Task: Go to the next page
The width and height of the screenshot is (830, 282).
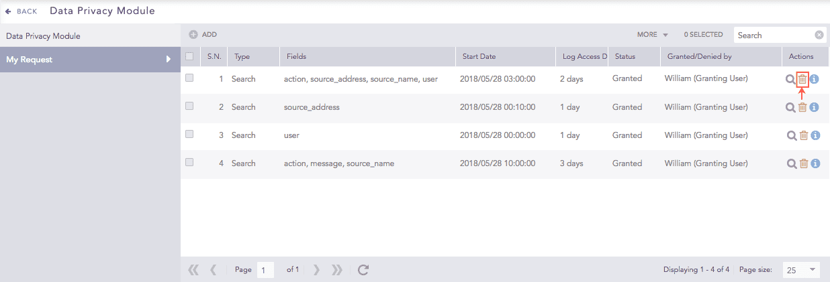Action: click(x=316, y=270)
